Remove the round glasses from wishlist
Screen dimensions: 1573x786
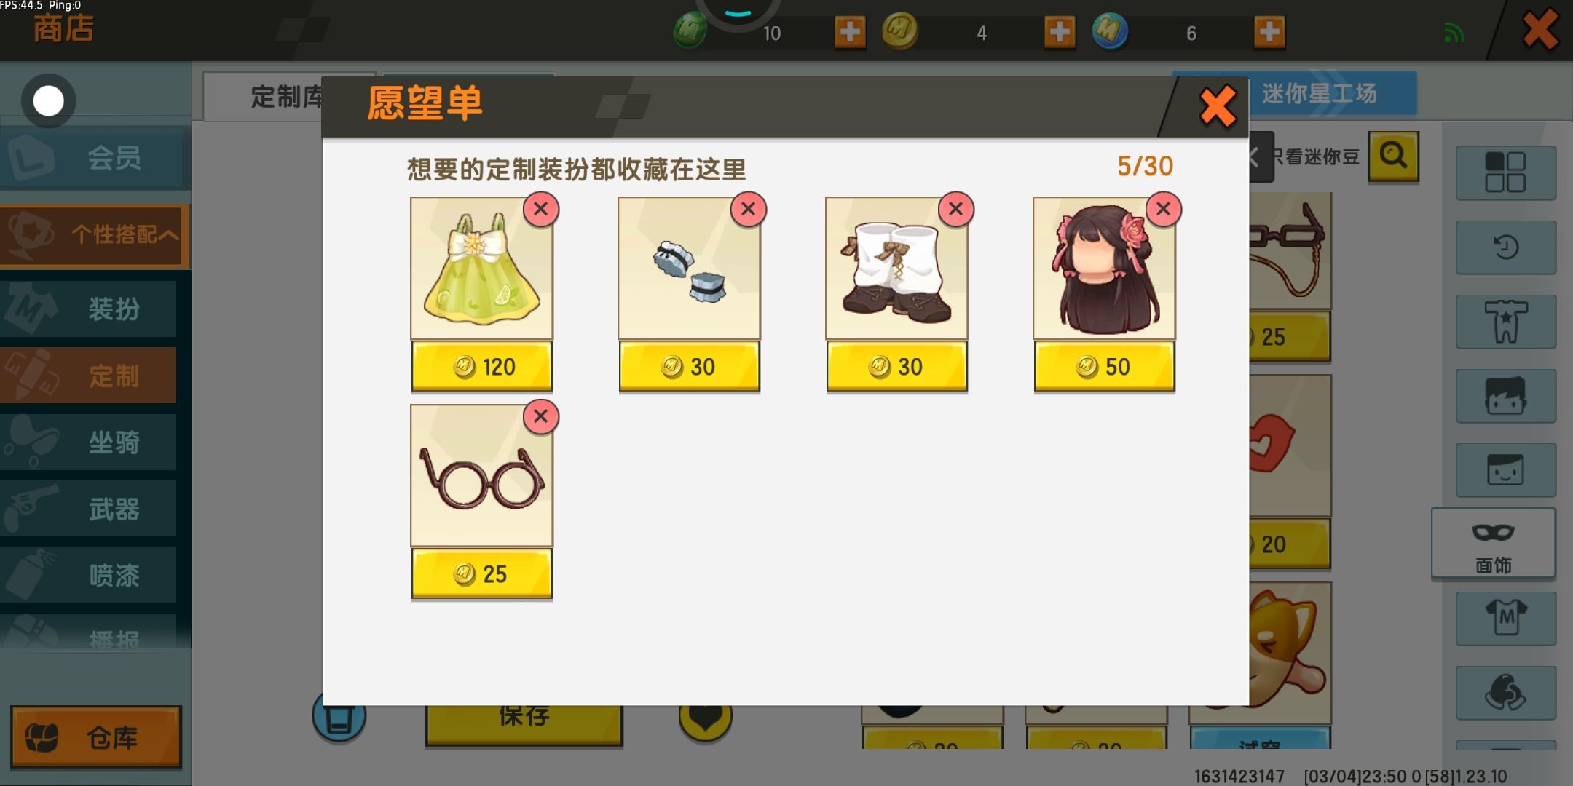[x=540, y=417]
